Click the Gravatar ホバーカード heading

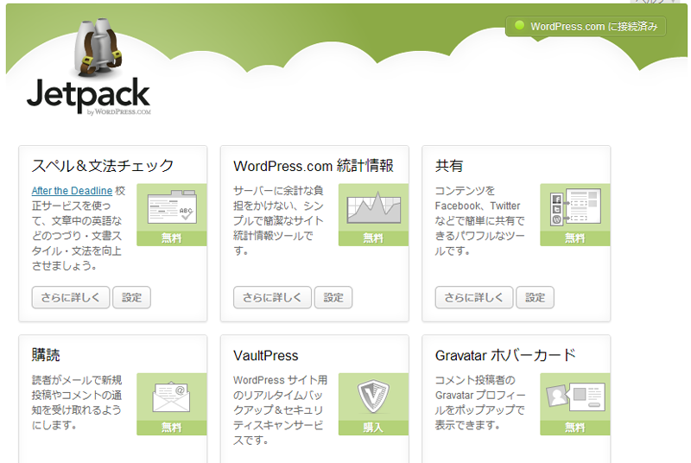(505, 355)
